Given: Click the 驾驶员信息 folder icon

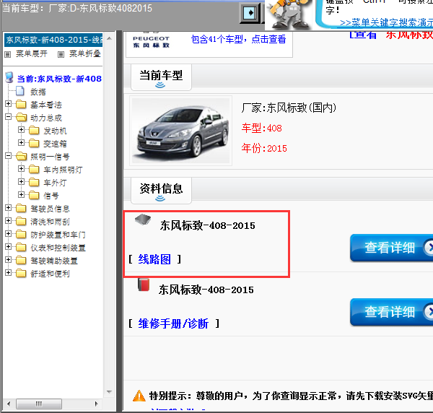Looking at the screenshot, I should [x=21, y=208].
